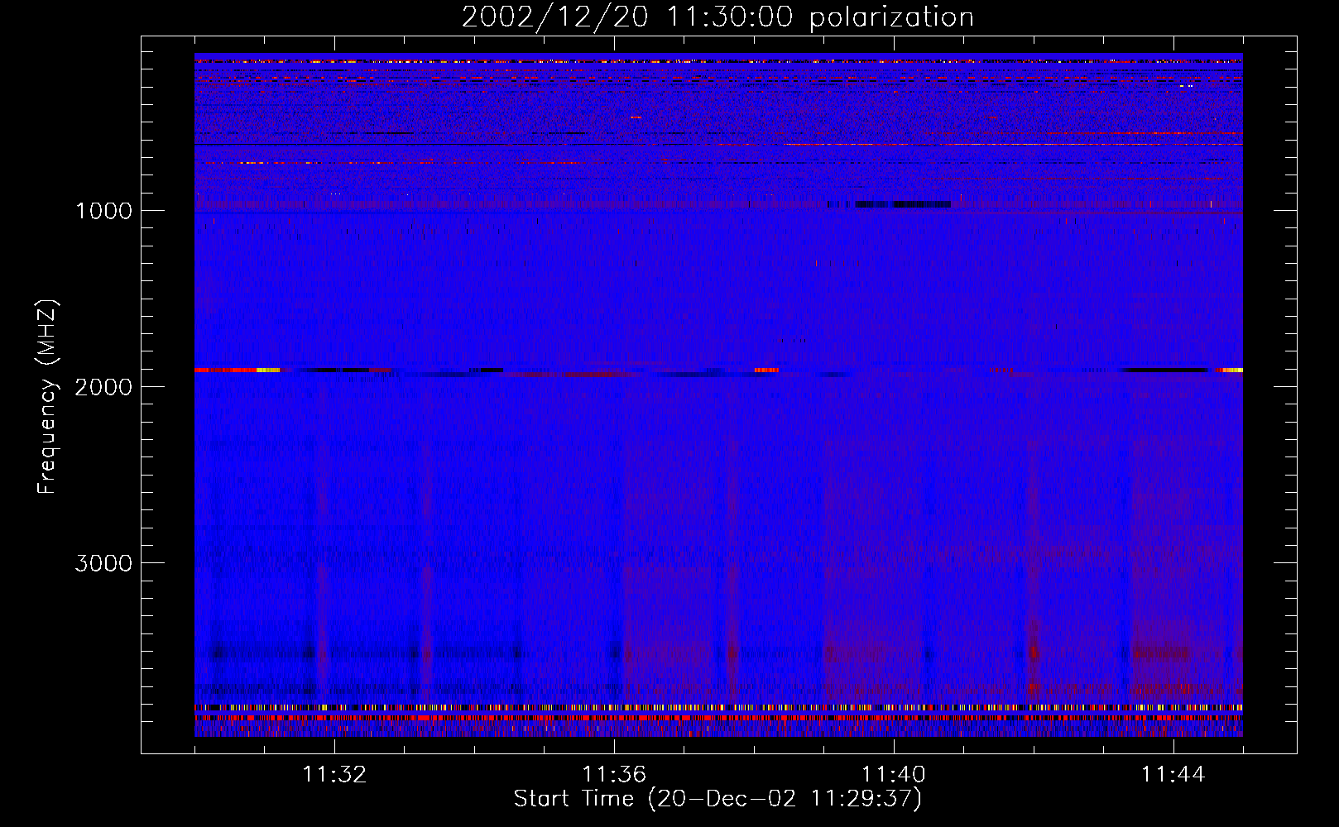Click the 3000 MHz tick label
The width and height of the screenshot is (1339, 827).
click(x=103, y=563)
